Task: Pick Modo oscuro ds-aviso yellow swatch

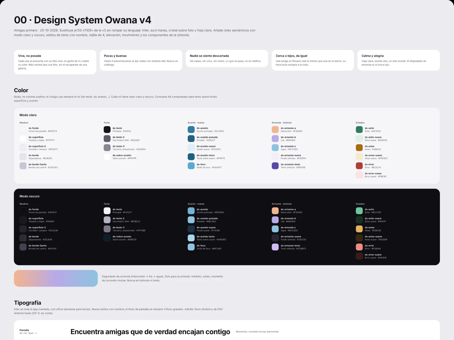Action: (x=359, y=229)
